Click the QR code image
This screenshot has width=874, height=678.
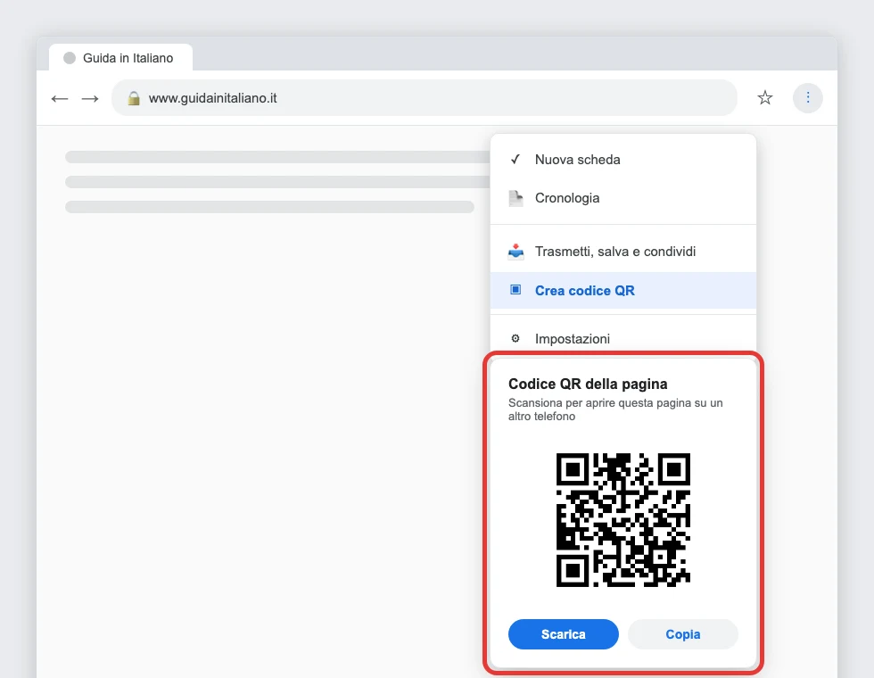(x=623, y=520)
